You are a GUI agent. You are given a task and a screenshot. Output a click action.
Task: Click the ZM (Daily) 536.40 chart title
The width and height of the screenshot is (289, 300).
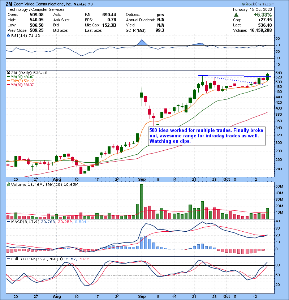[29, 73]
